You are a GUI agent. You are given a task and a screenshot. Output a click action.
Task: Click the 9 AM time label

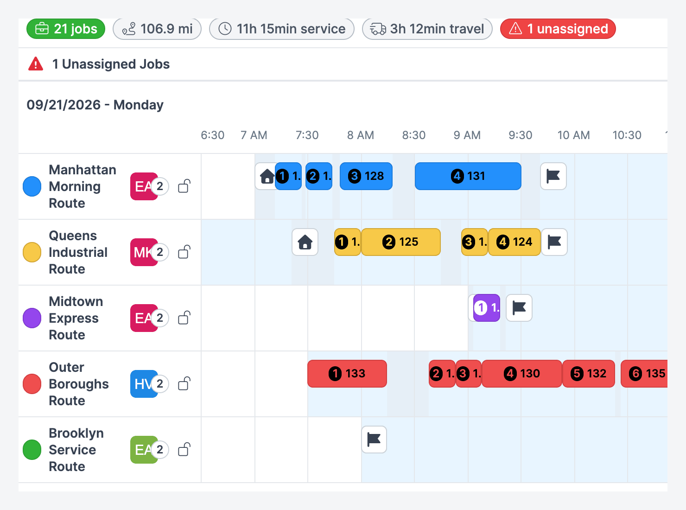467,135
